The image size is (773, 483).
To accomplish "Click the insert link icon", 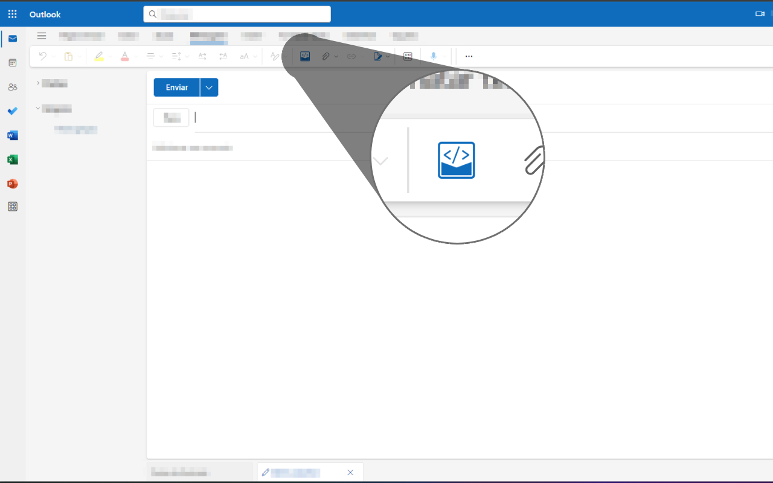I will click(351, 56).
